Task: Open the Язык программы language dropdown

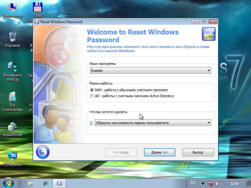Action: [x=151, y=70]
